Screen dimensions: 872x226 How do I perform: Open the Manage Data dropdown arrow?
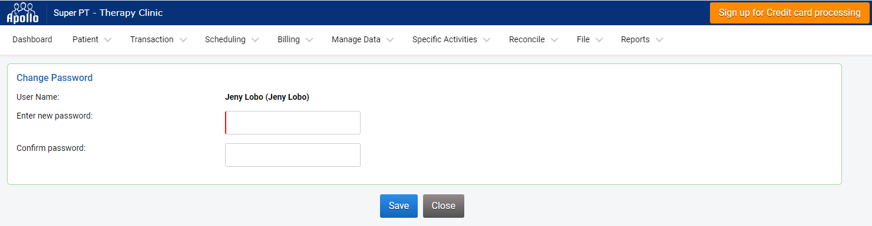pyautogui.click(x=390, y=40)
